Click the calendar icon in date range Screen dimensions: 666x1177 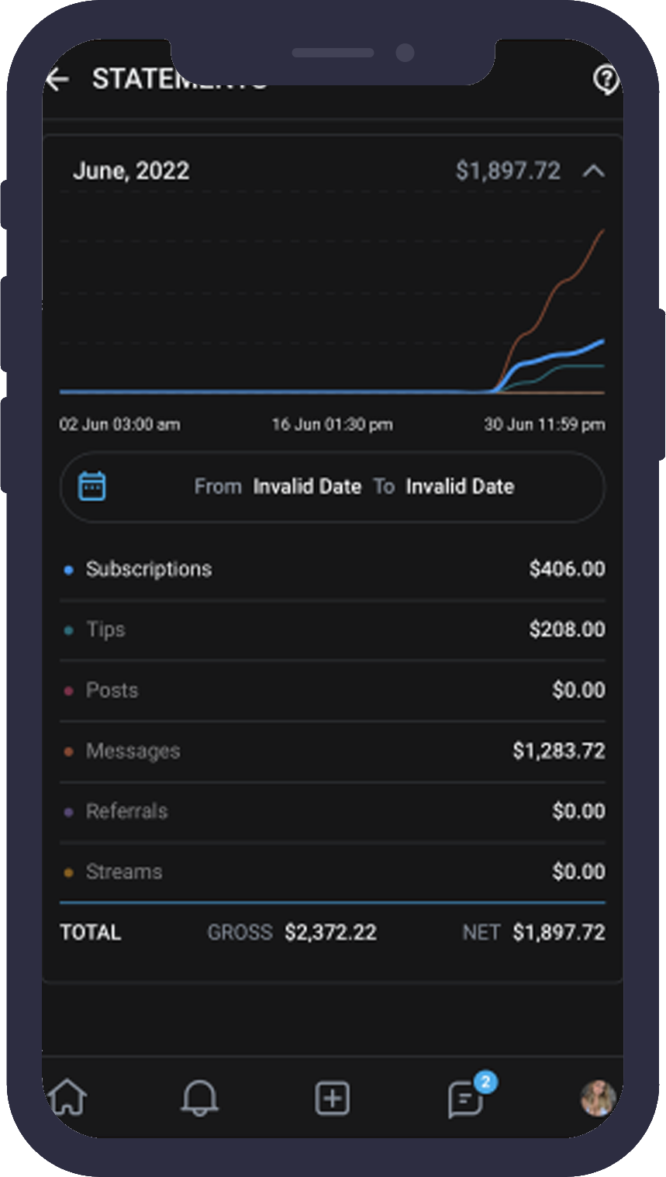point(92,486)
